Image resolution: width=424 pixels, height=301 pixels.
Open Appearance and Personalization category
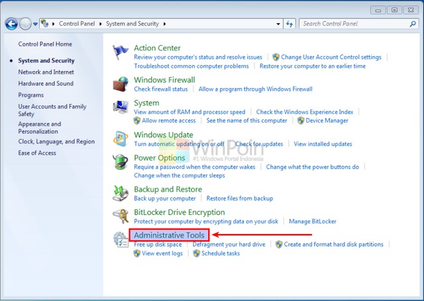tap(40, 127)
